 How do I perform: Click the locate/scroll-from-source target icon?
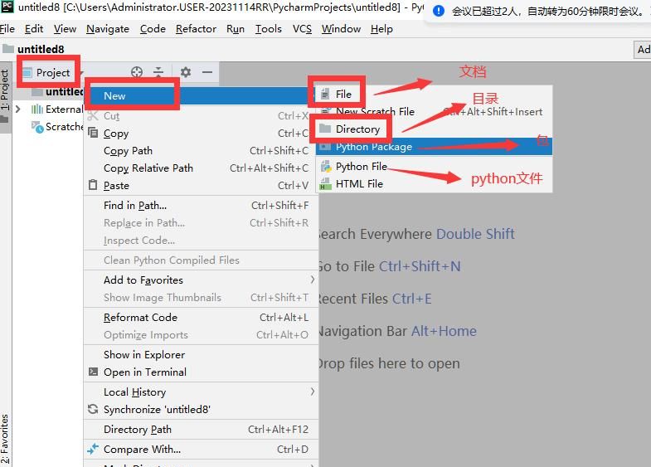click(x=138, y=72)
